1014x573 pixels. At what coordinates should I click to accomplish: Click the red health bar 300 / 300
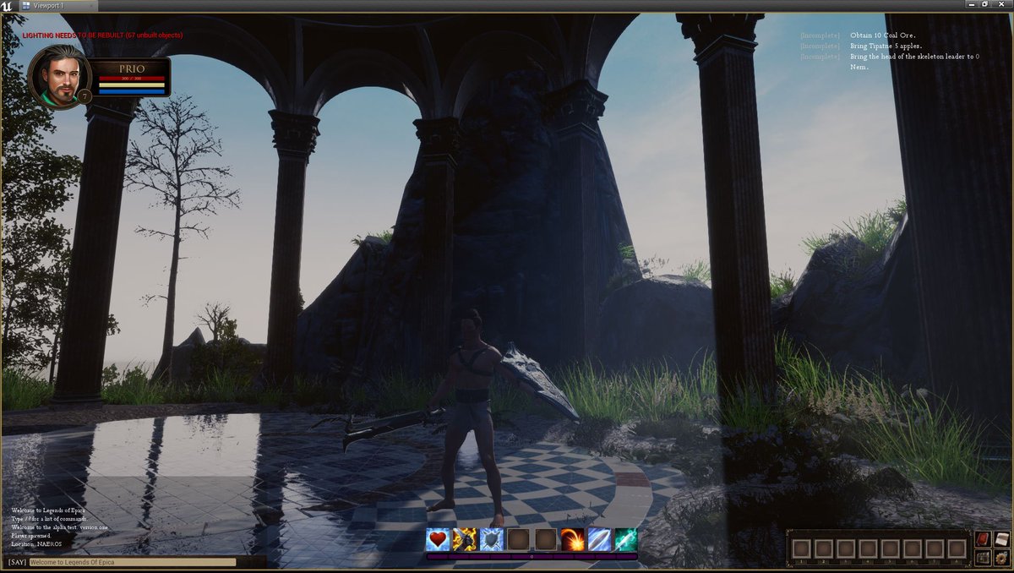132,79
